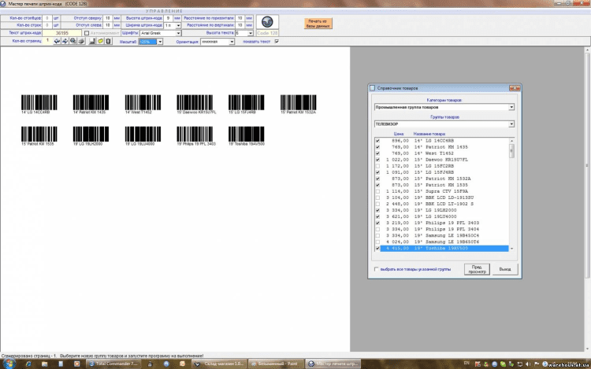Go to next page arrow icon

tap(65, 41)
